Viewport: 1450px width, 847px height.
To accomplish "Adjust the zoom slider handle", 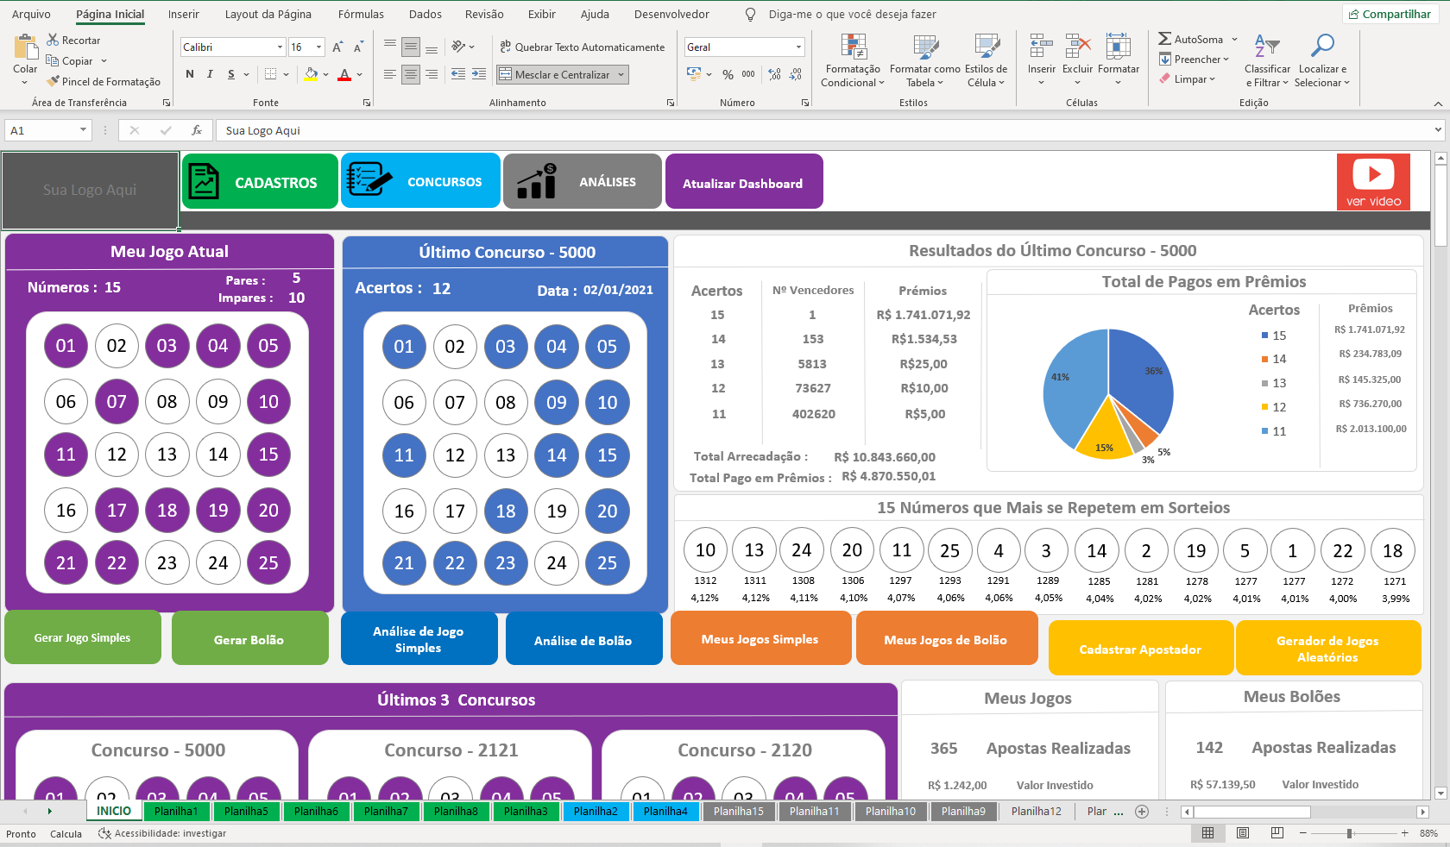I will [x=1349, y=833].
